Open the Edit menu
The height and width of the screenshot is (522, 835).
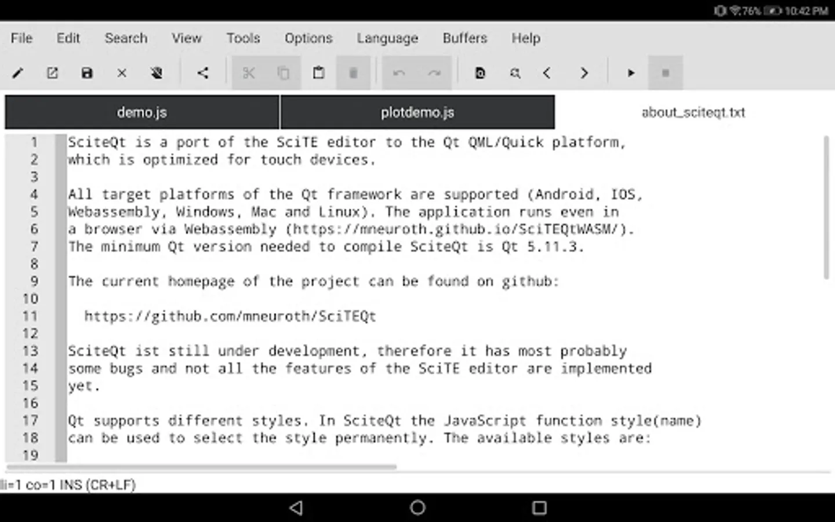(x=68, y=38)
